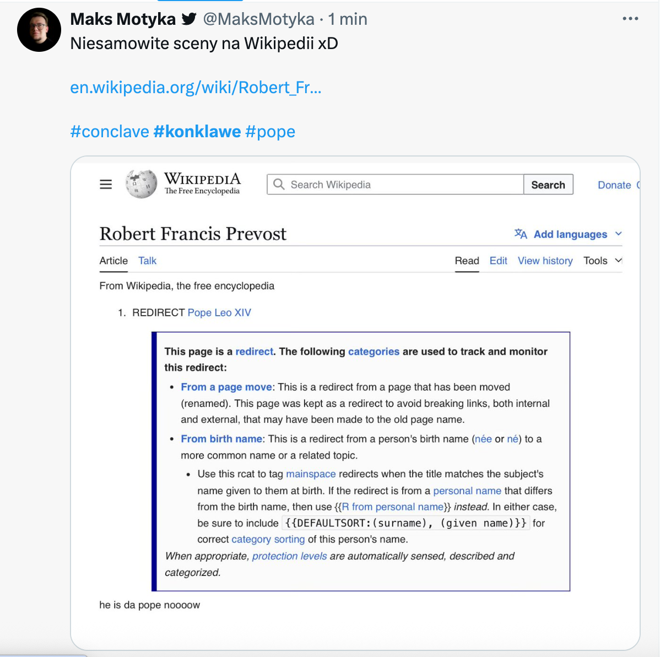Switch to the Talk tab
The height and width of the screenshot is (657, 660).
click(x=147, y=261)
